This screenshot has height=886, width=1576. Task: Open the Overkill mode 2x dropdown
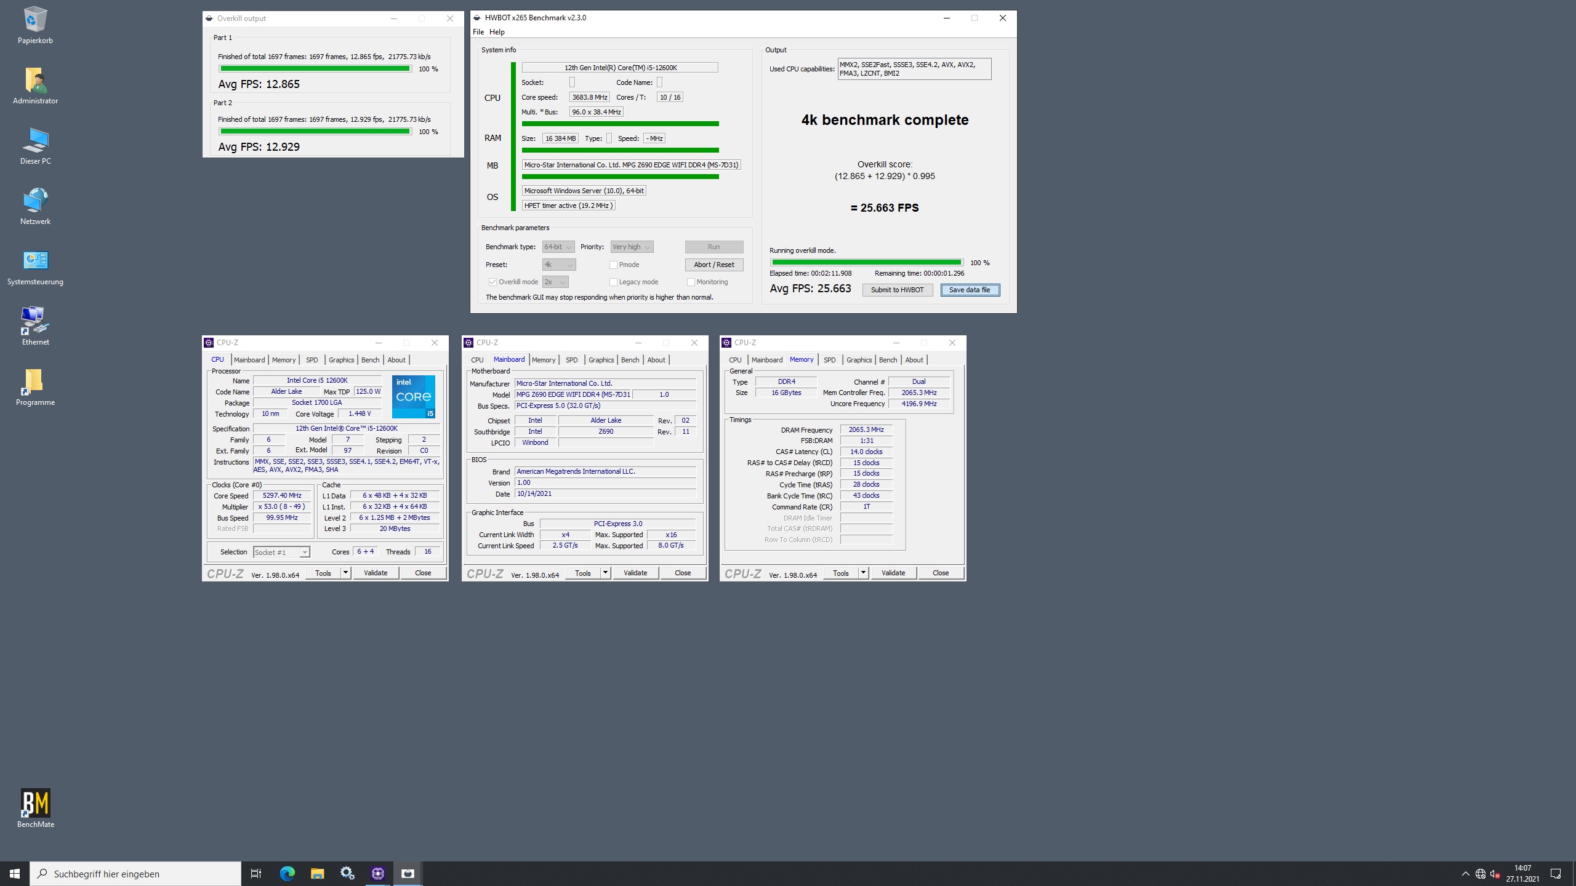(555, 282)
